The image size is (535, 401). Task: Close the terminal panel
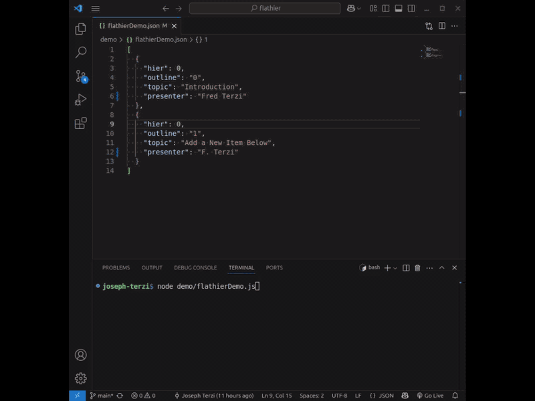[455, 268]
